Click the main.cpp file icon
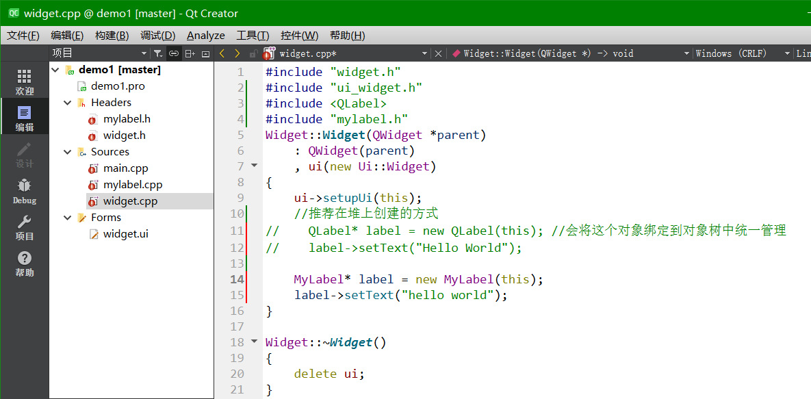 click(x=93, y=169)
